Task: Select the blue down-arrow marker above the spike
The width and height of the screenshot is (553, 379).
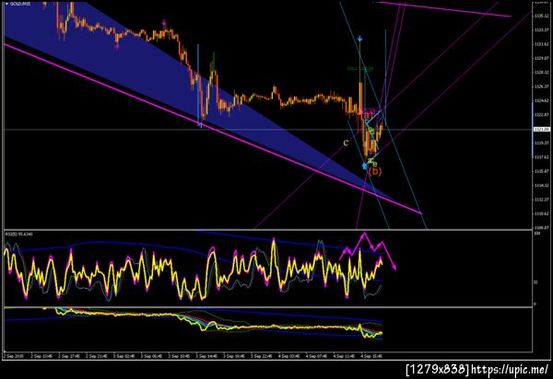Action: [x=359, y=39]
